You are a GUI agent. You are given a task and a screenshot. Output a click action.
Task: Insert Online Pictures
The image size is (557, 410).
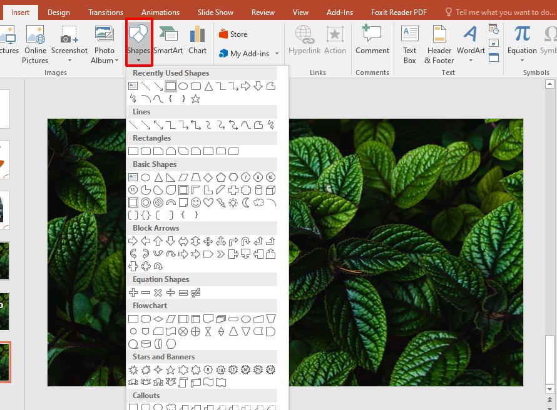click(x=35, y=44)
